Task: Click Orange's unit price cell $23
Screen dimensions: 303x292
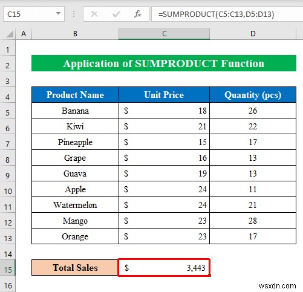Action: tap(164, 236)
